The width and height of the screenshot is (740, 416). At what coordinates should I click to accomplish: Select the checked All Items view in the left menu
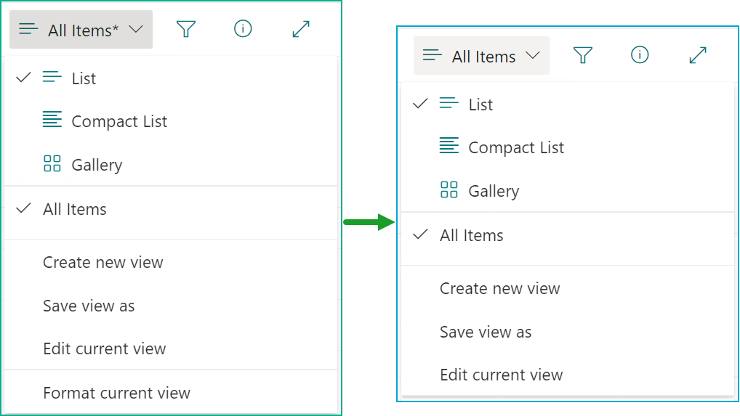pyautogui.click(x=74, y=209)
